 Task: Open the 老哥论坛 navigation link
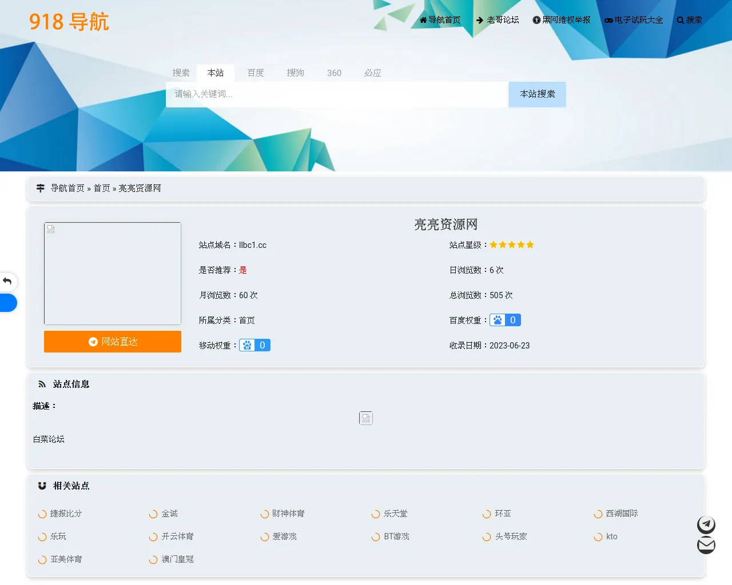pos(498,20)
